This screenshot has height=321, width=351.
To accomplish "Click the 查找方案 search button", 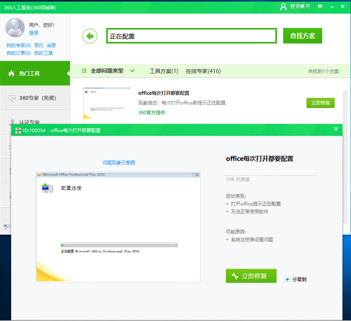I will click(x=302, y=36).
